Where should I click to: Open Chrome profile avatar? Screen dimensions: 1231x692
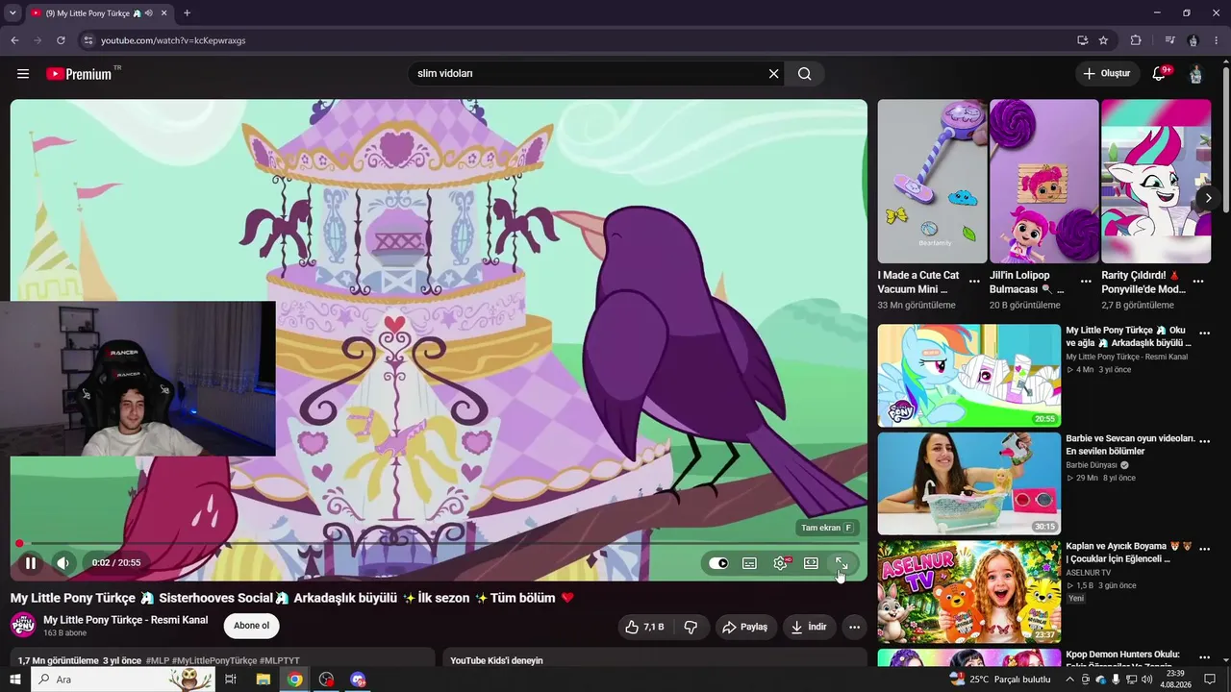(x=1193, y=40)
